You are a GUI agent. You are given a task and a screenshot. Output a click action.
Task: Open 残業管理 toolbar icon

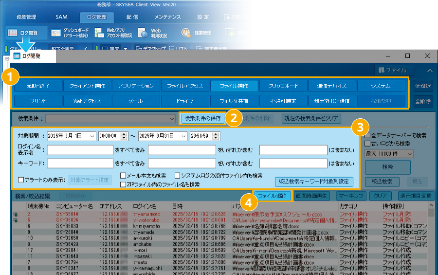click(197, 33)
